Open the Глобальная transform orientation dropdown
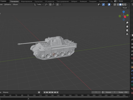Screen dimensions: 133x100 click(39, 4)
